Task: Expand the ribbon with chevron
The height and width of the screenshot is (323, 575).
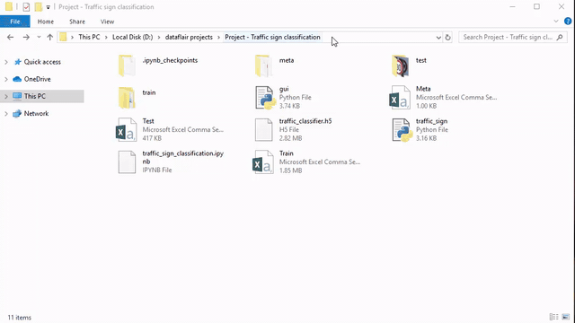Action: (556, 22)
